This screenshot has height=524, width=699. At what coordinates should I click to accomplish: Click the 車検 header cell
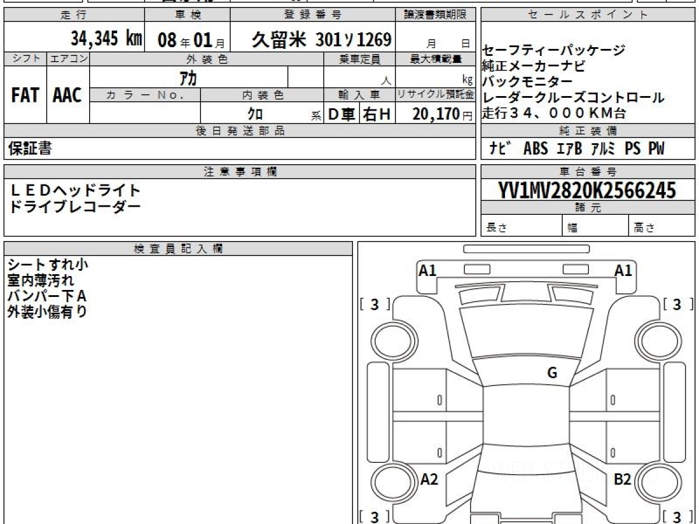(187, 15)
